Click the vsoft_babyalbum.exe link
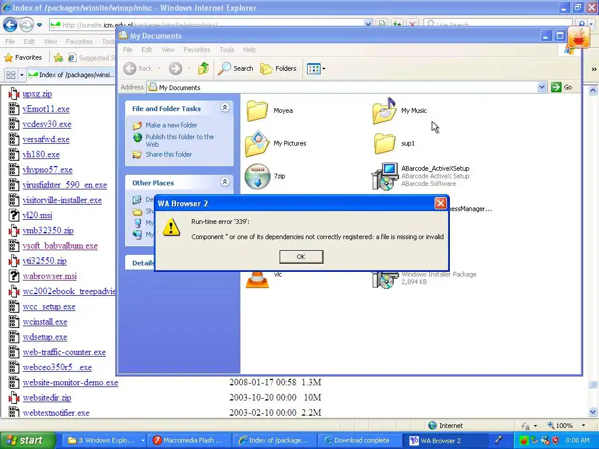The width and height of the screenshot is (599, 449). [x=60, y=246]
